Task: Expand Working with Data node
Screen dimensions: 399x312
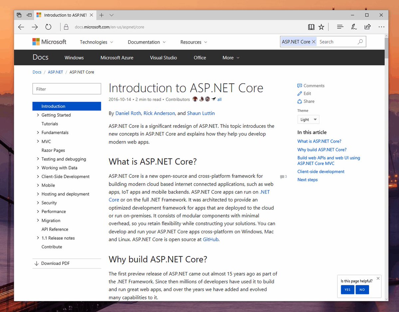Action: click(38, 168)
